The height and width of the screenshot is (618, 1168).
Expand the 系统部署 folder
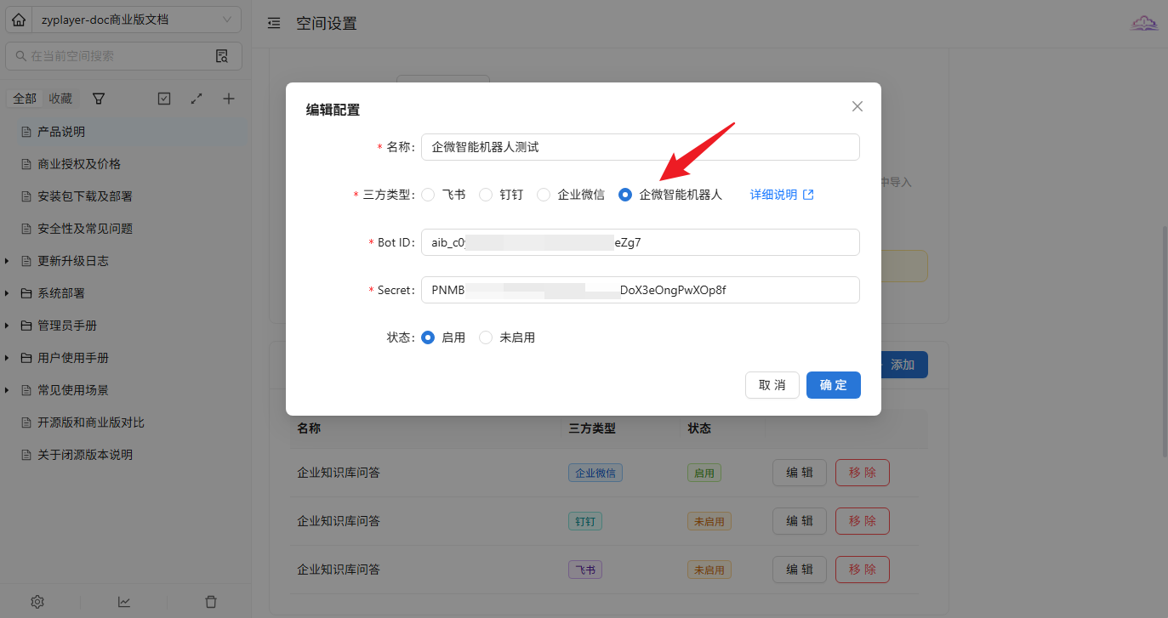[x=8, y=293]
